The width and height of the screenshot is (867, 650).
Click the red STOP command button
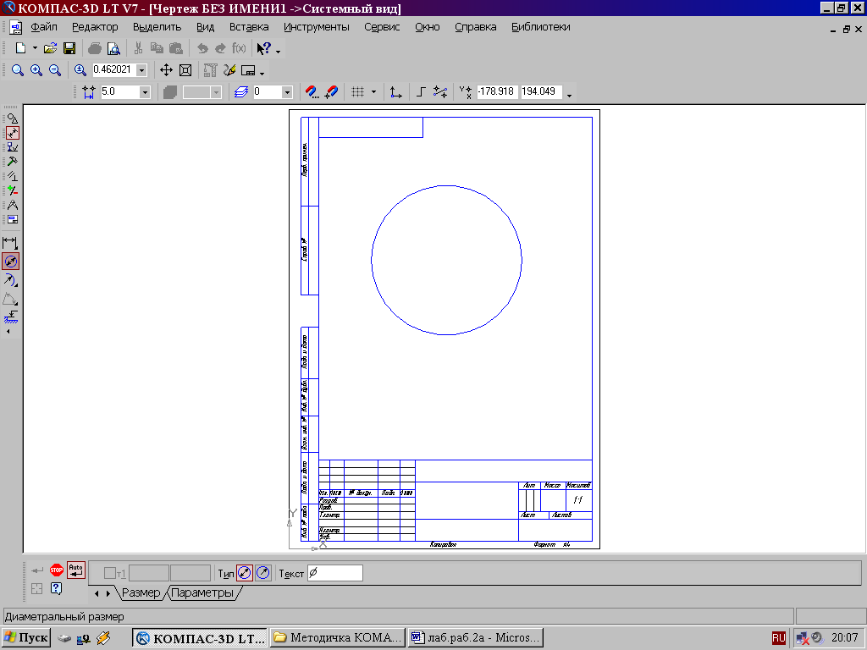(x=57, y=570)
